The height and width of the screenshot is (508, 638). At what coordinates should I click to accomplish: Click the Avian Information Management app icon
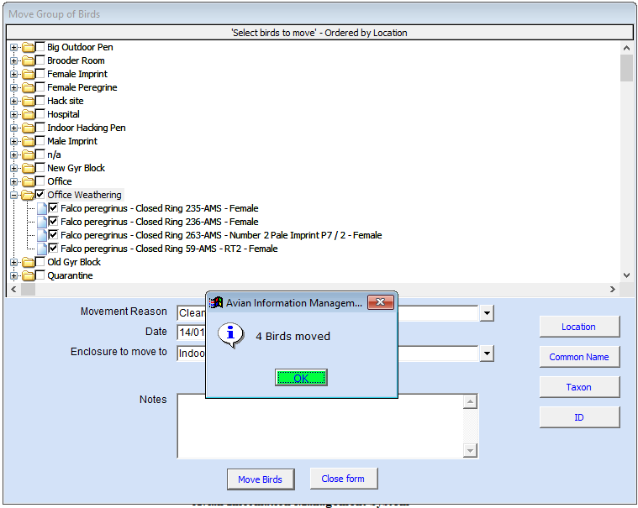pos(216,302)
